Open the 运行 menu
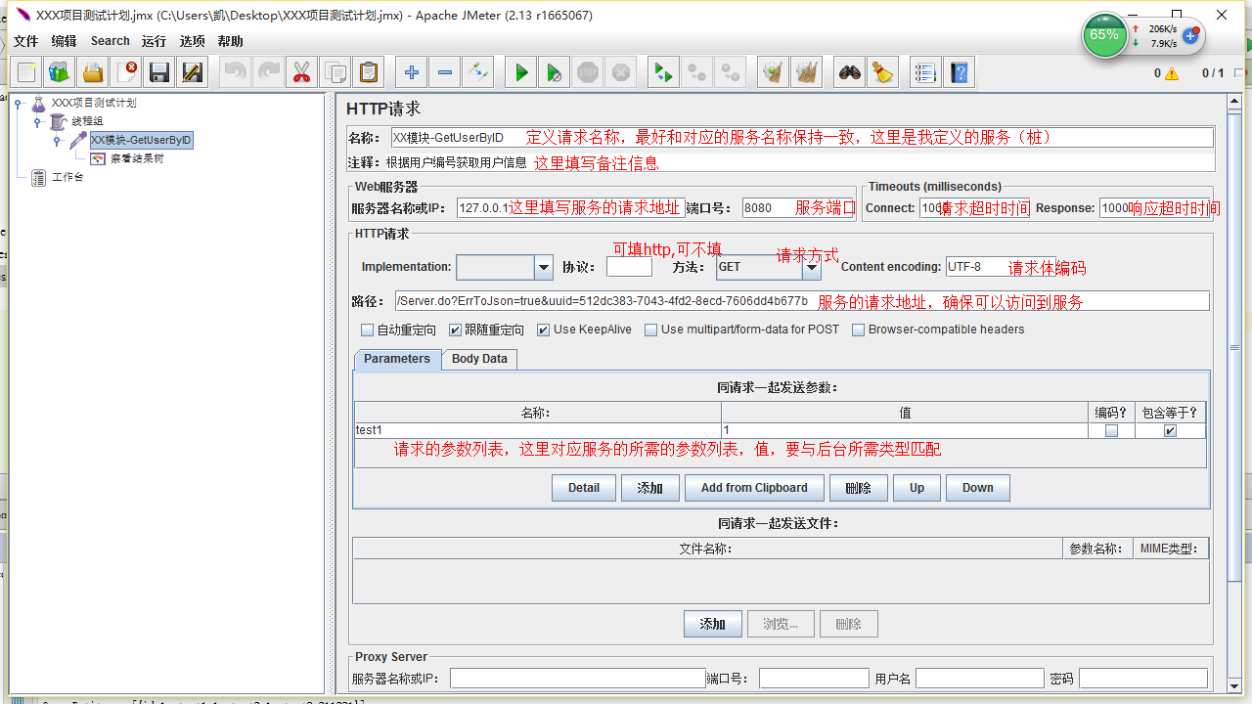This screenshot has width=1252, height=704. pos(154,41)
